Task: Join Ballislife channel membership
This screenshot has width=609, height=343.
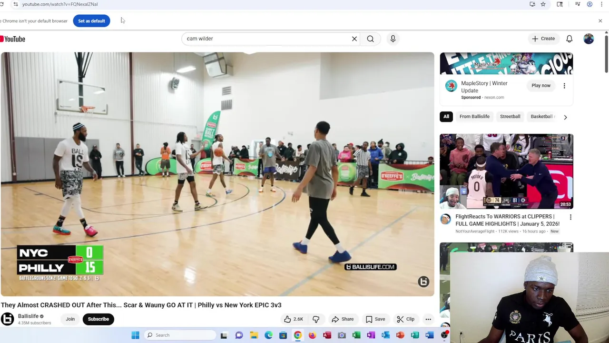Action: 70,319
